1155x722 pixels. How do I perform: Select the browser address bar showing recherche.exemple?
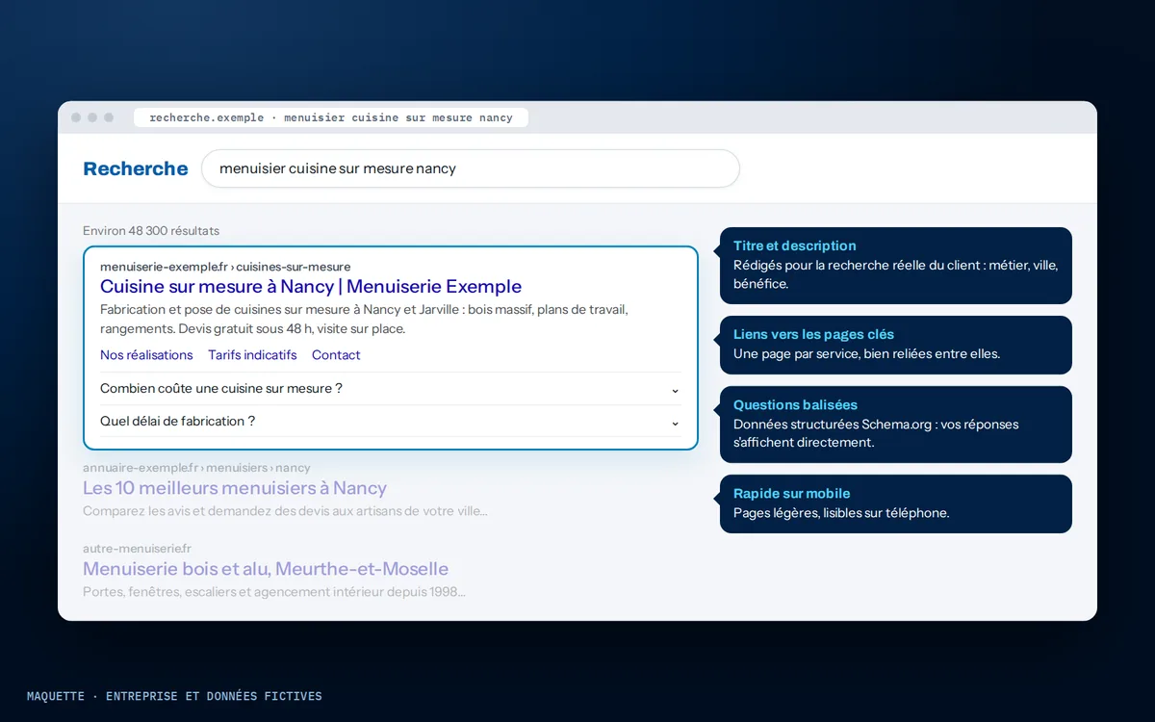coord(331,117)
